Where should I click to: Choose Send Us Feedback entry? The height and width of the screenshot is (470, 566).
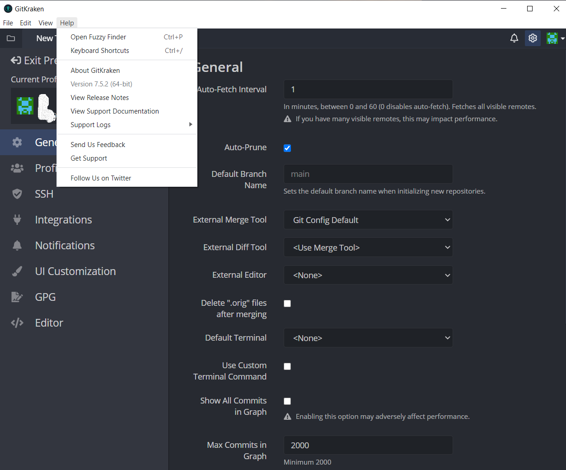tap(127, 145)
